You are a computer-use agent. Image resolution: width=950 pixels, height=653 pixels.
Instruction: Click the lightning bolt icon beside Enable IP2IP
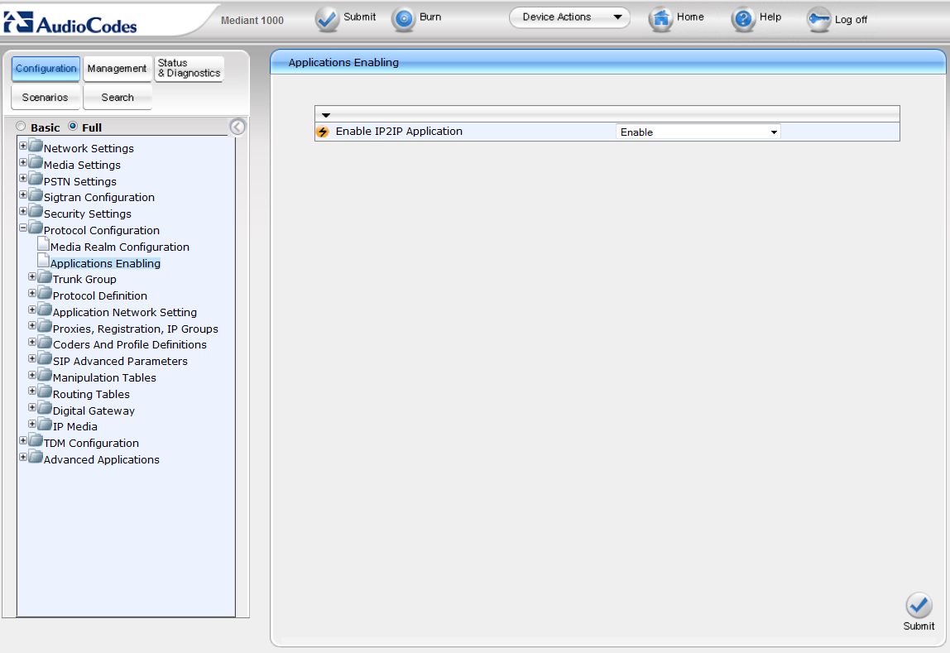[x=323, y=132]
